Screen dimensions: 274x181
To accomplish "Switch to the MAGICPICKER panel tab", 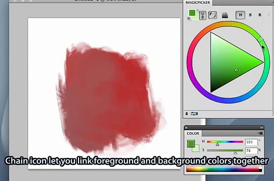I will (x=197, y=3).
